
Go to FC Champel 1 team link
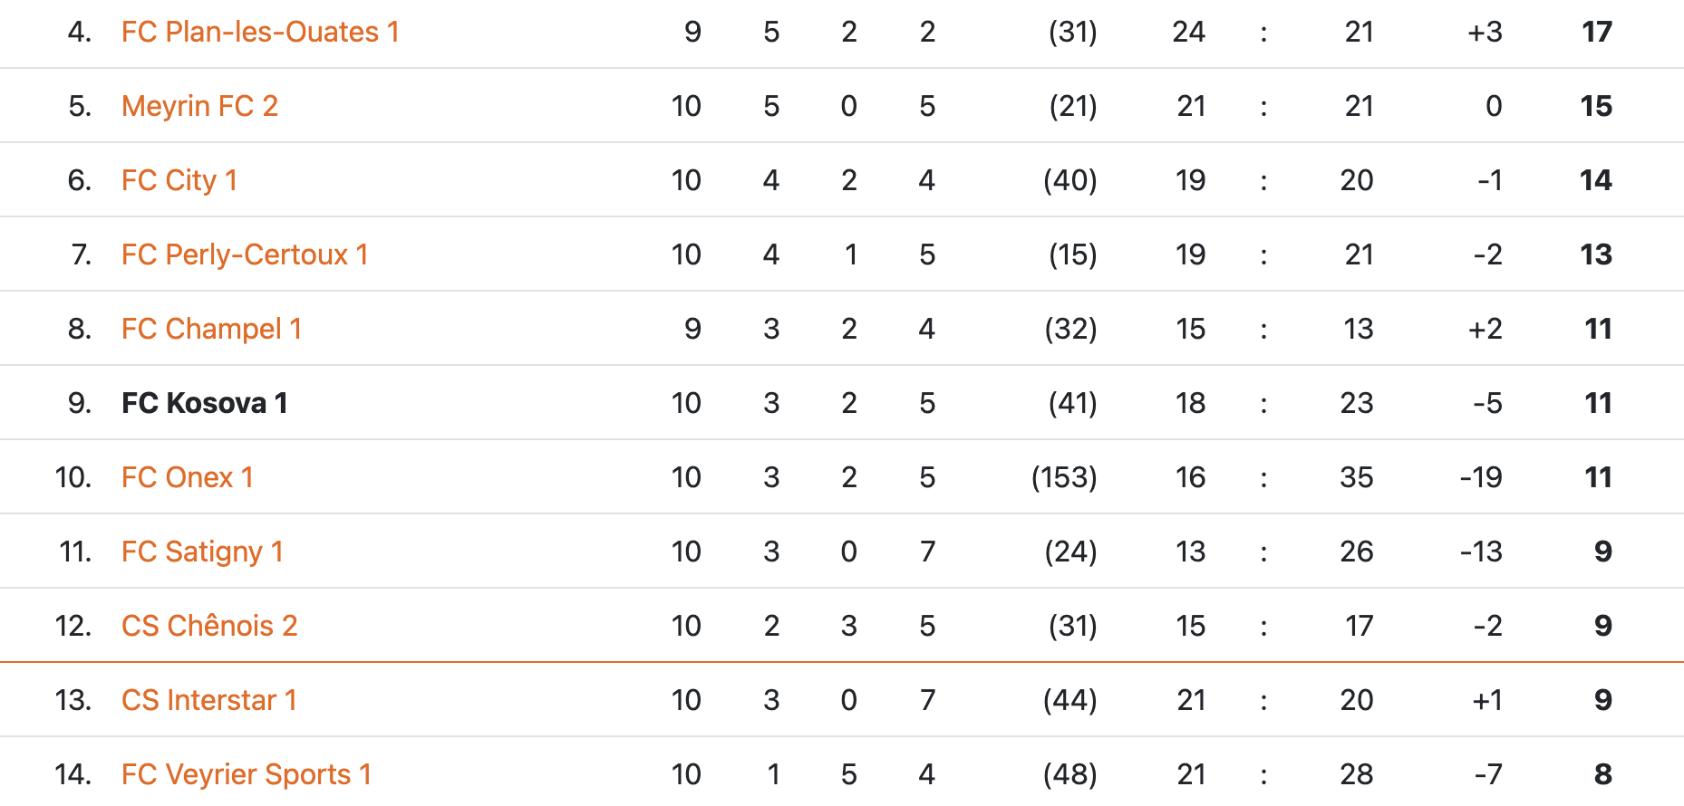[211, 330]
